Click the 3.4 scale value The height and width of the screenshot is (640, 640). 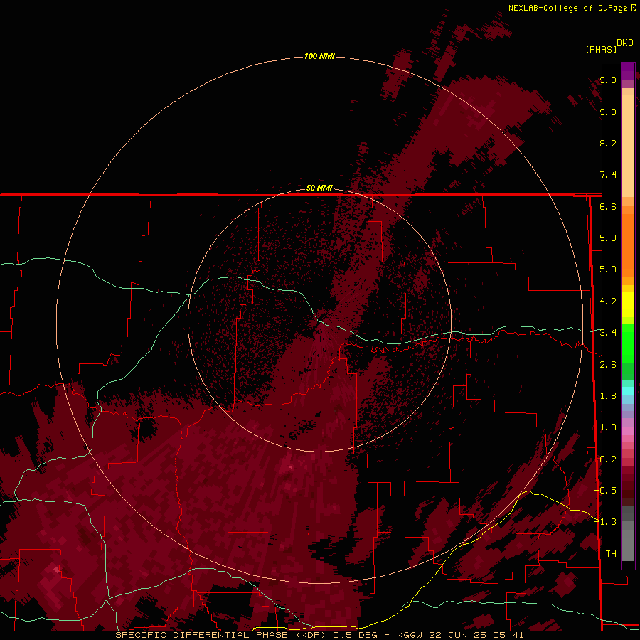[x=608, y=333]
